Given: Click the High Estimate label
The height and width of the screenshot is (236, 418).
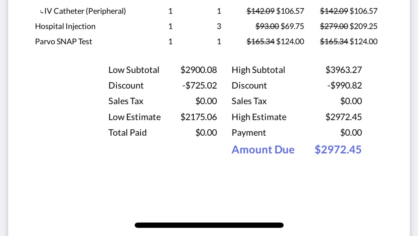Looking at the screenshot, I should [259, 117].
